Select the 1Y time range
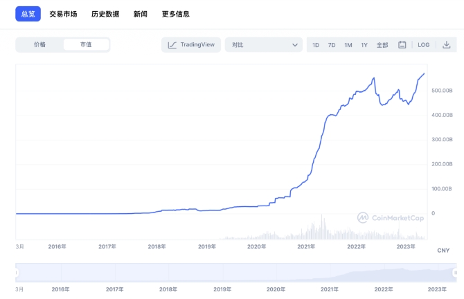 pyautogui.click(x=364, y=45)
